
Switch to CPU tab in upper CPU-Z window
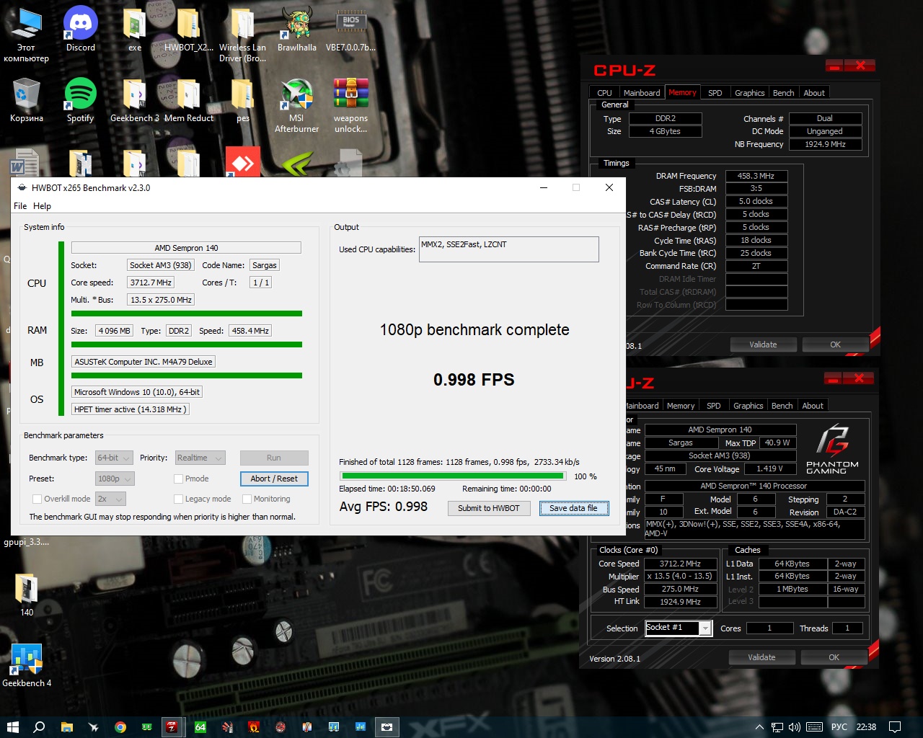click(x=604, y=93)
